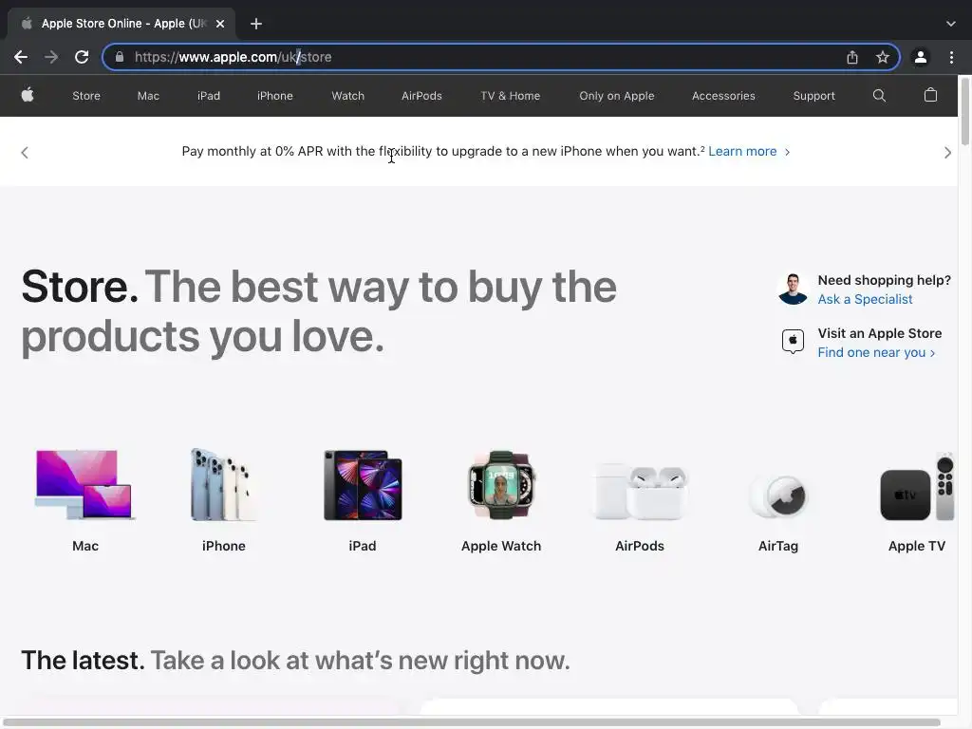Open iPad in the navigation bar
The image size is (972, 729).
[209, 96]
